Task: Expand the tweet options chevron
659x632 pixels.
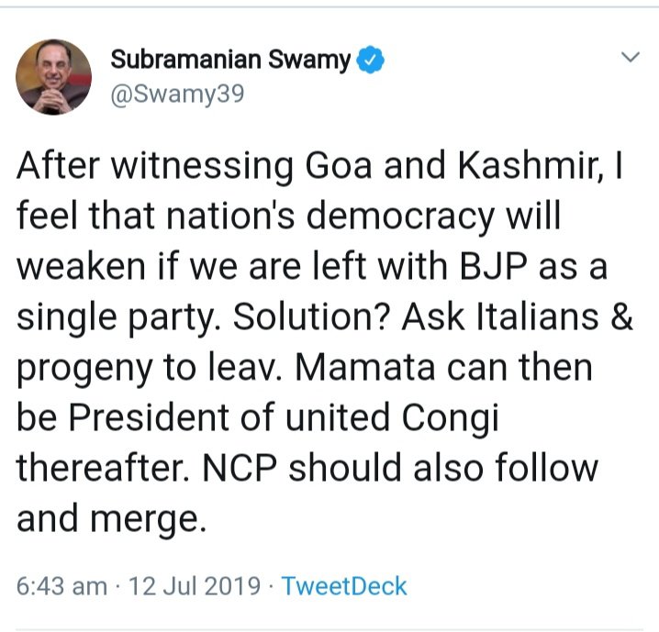Action: coord(630,58)
